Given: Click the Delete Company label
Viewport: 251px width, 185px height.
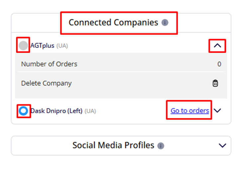Looking at the screenshot, I should pyautogui.click(x=46, y=83).
